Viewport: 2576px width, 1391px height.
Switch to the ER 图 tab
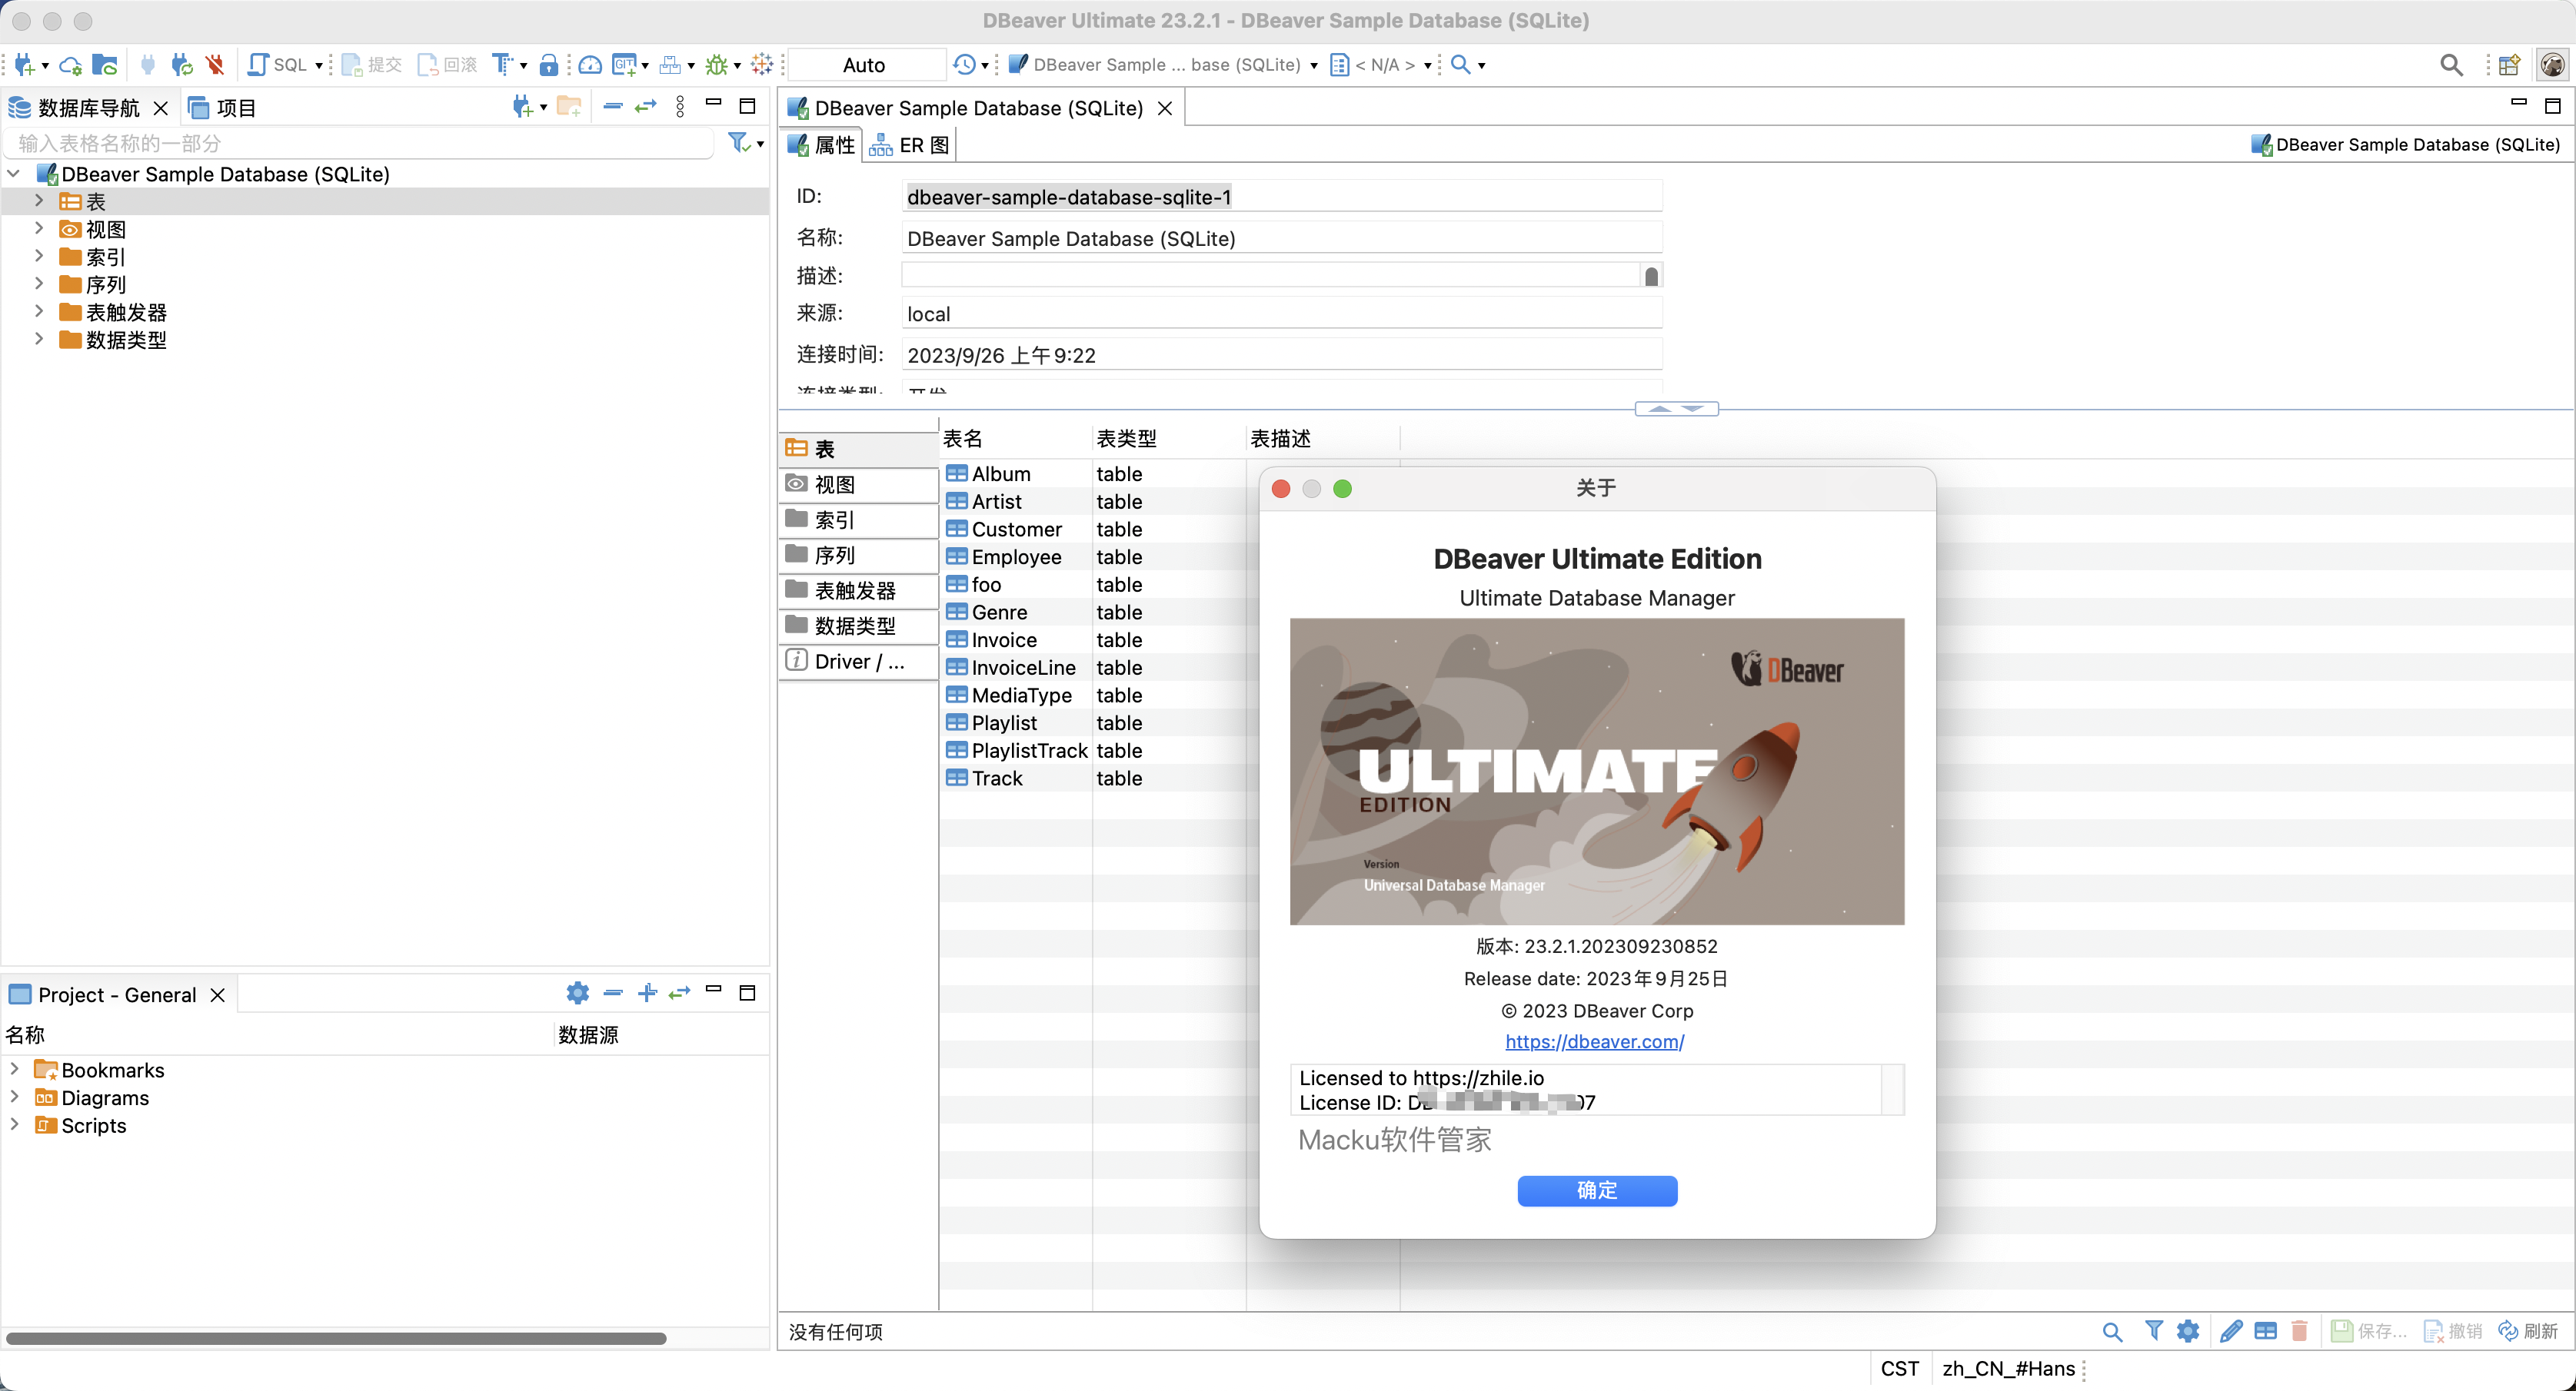[x=910, y=146]
